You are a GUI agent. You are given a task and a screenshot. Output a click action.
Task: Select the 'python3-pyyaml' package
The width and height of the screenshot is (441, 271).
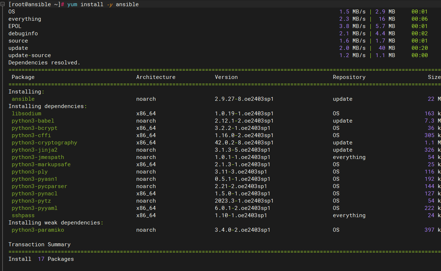coord(35,208)
